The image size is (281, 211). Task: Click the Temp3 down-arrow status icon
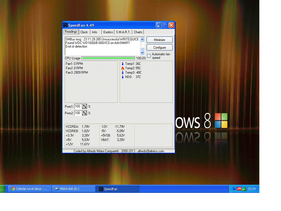pyautogui.click(x=123, y=73)
